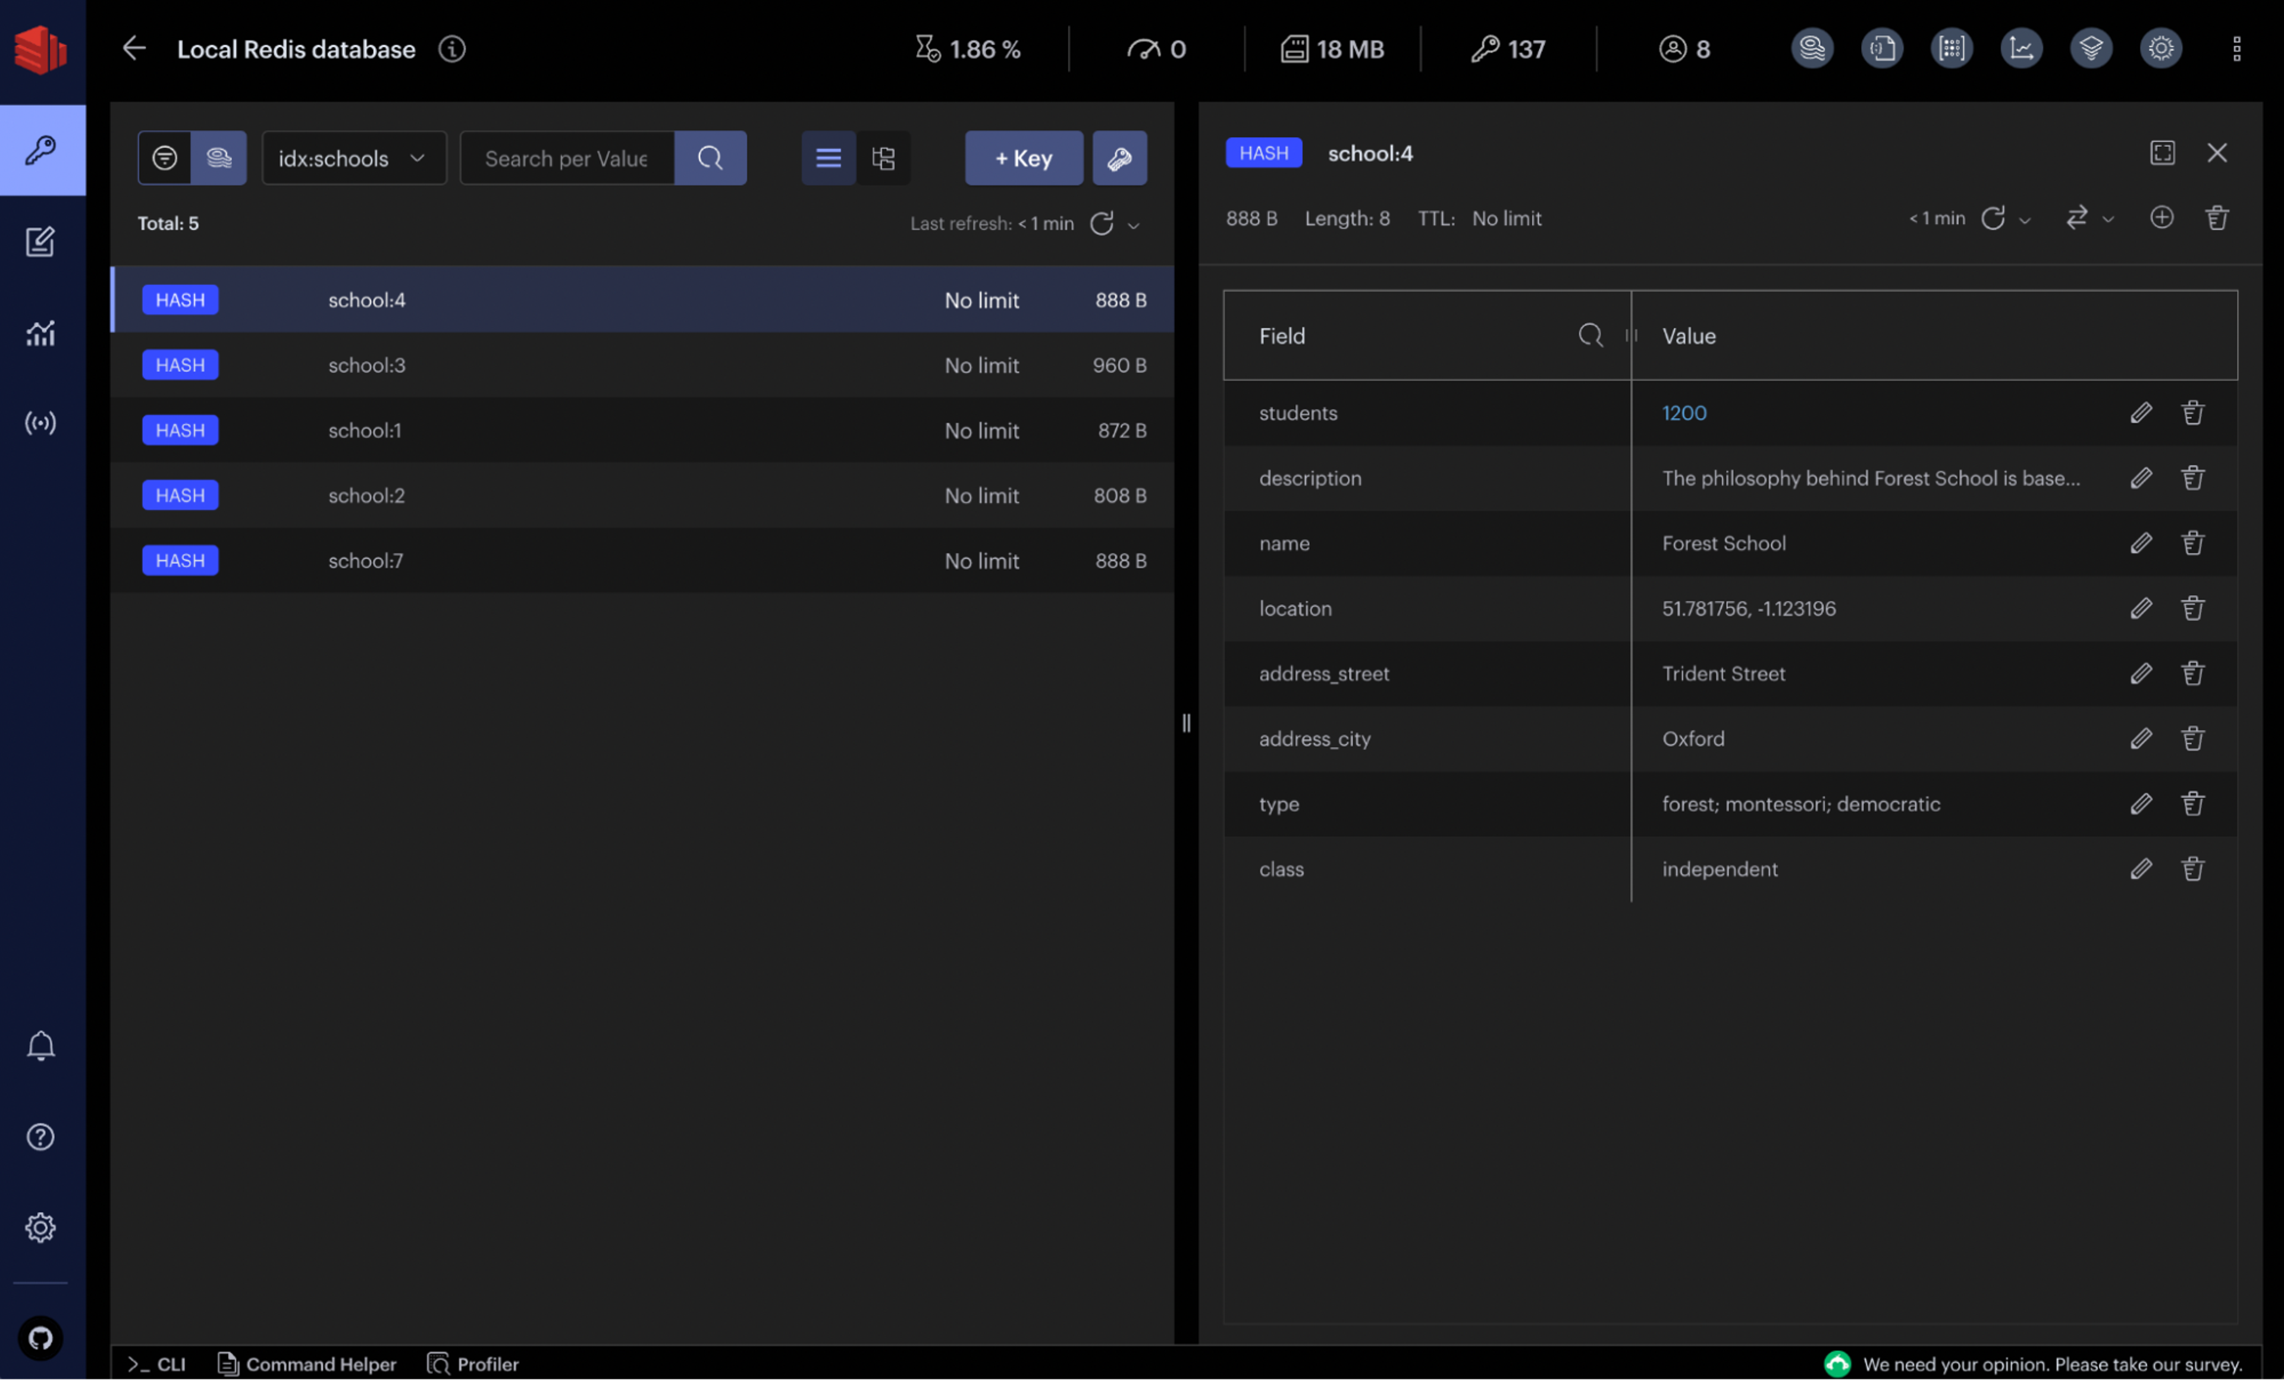This screenshot has width=2284, height=1380.
Task: Open the Analysis Tools sidebar icon
Action: (x=40, y=333)
